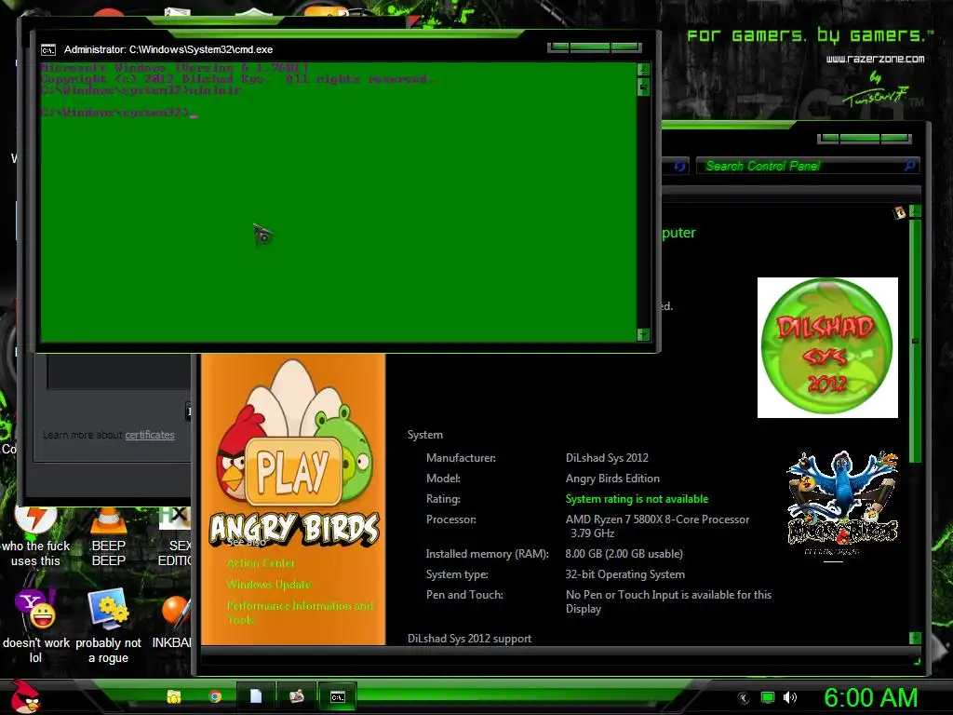Click the cmd scrollbar down arrow
The image size is (953, 715).
[643, 334]
